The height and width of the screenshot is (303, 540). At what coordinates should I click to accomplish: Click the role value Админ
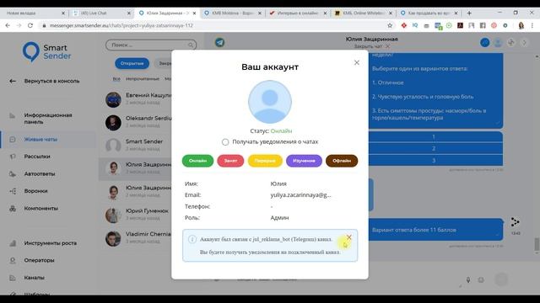[279, 218]
